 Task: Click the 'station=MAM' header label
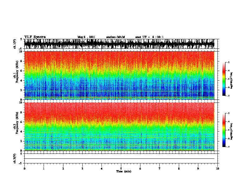tap(115, 37)
